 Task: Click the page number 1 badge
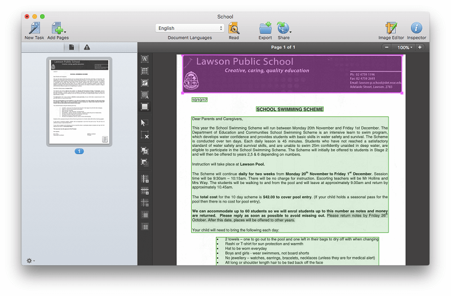click(79, 151)
